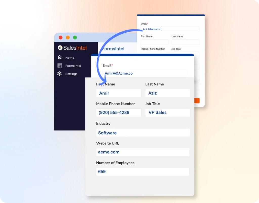Click the empty First Name field in back form
The image size is (259, 203).
tap(155, 42)
